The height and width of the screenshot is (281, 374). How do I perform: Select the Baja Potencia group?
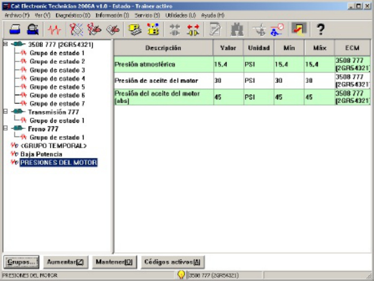(x=41, y=154)
